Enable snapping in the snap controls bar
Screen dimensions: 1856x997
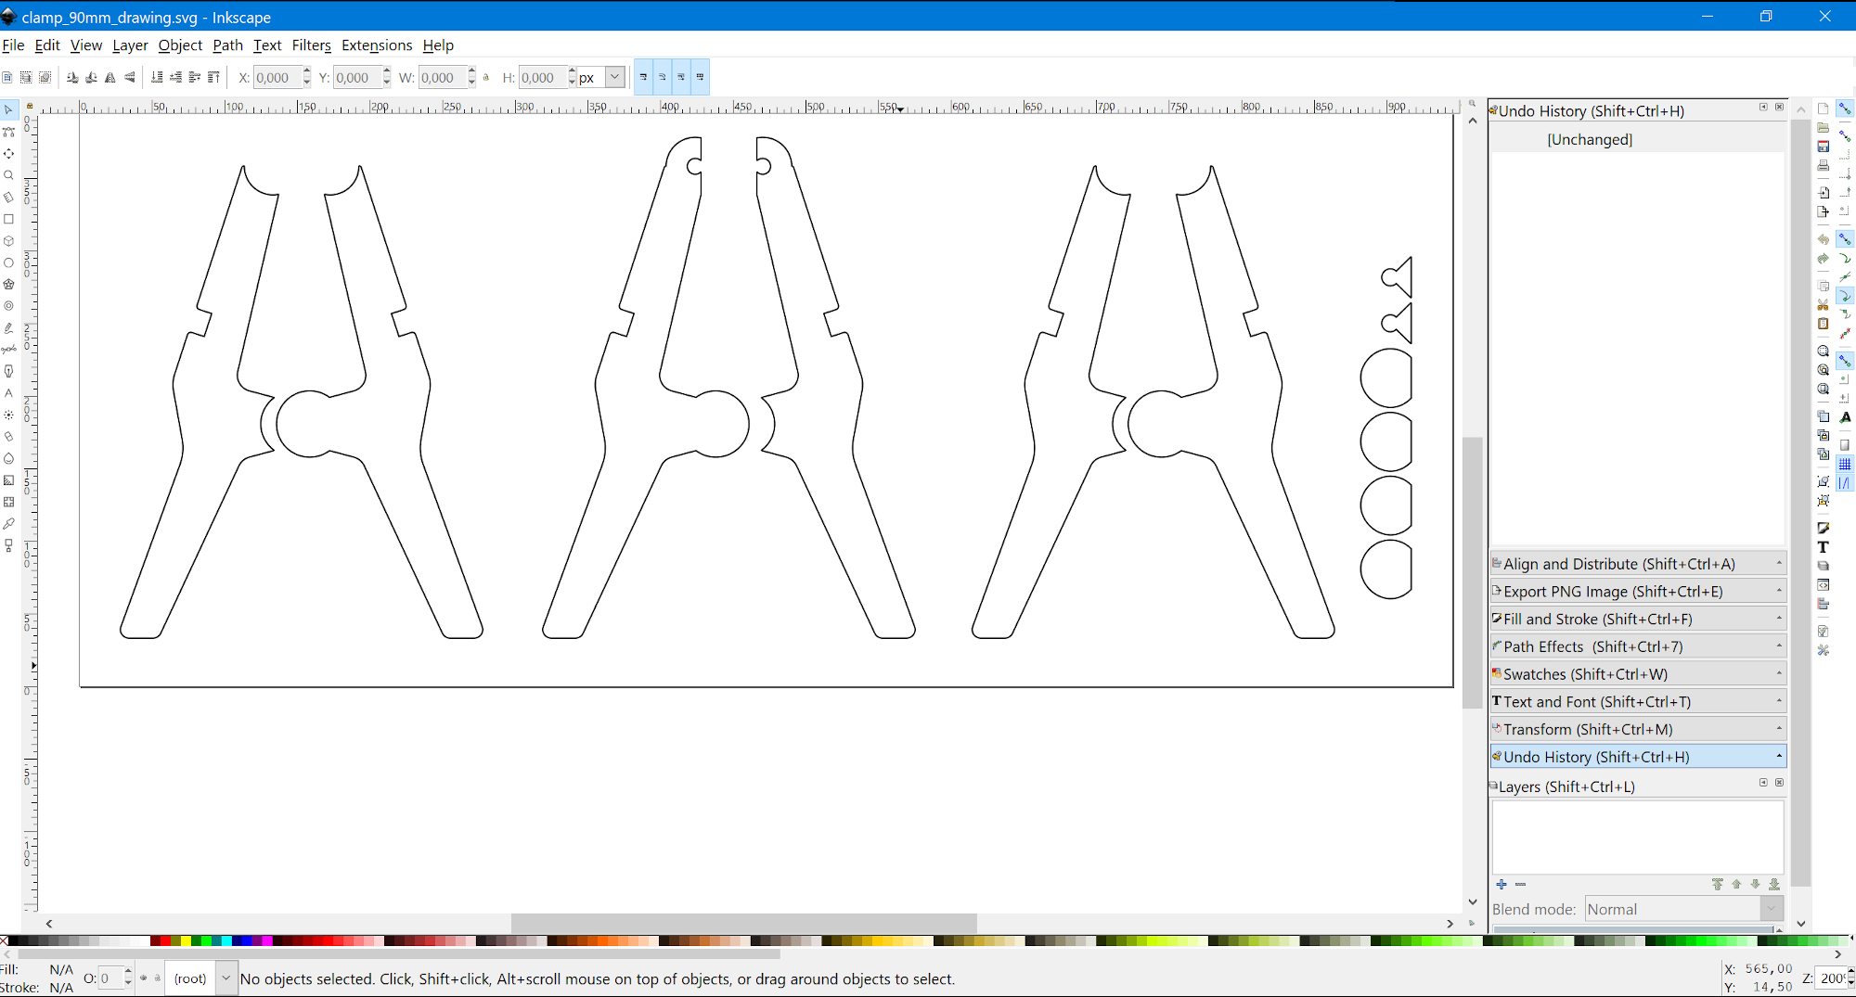pos(1846,109)
